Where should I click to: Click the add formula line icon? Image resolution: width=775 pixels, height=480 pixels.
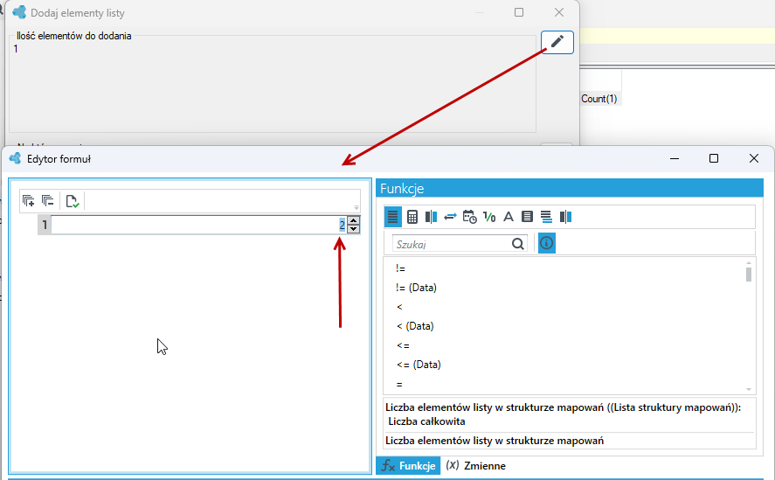[x=28, y=201]
